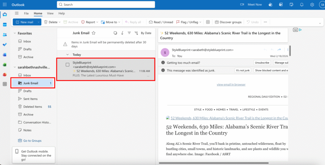Select the Junk Email folder
Screen dimensions: 325x165
33,83
